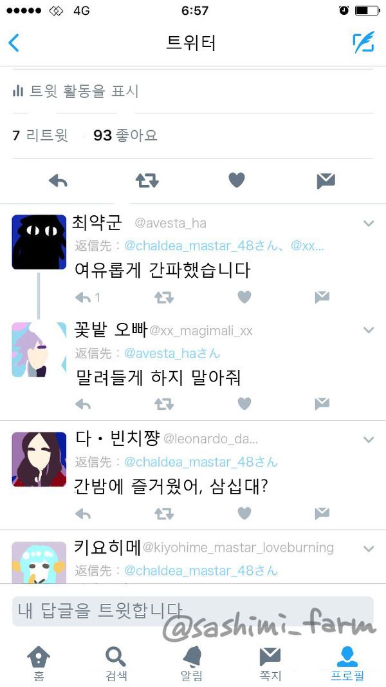Reply to 다・빈치쨩's tweet

tap(82, 513)
